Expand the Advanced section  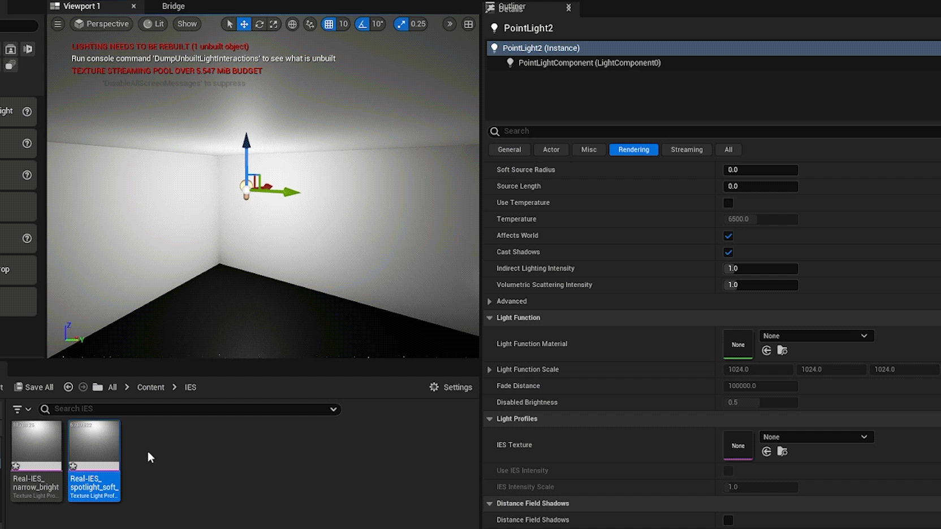pyautogui.click(x=490, y=301)
